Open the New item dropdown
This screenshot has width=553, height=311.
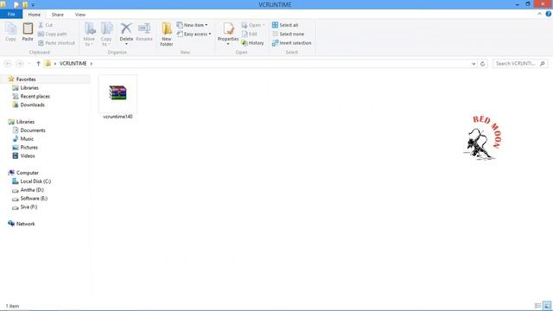(192, 25)
